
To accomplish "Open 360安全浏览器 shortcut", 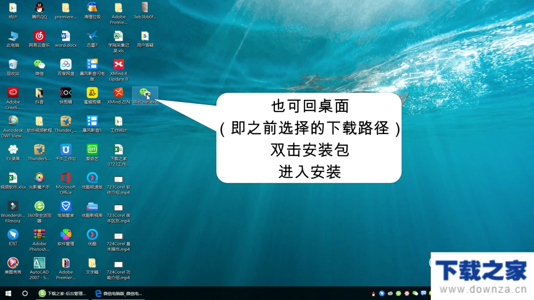I will [x=39, y=212].
